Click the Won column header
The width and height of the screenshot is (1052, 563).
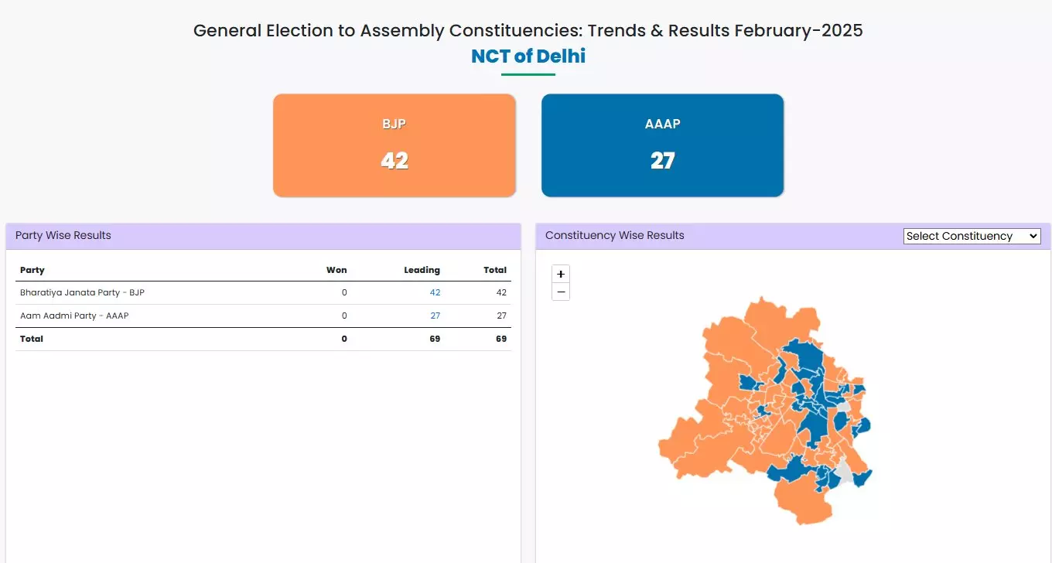coord(336,270)
